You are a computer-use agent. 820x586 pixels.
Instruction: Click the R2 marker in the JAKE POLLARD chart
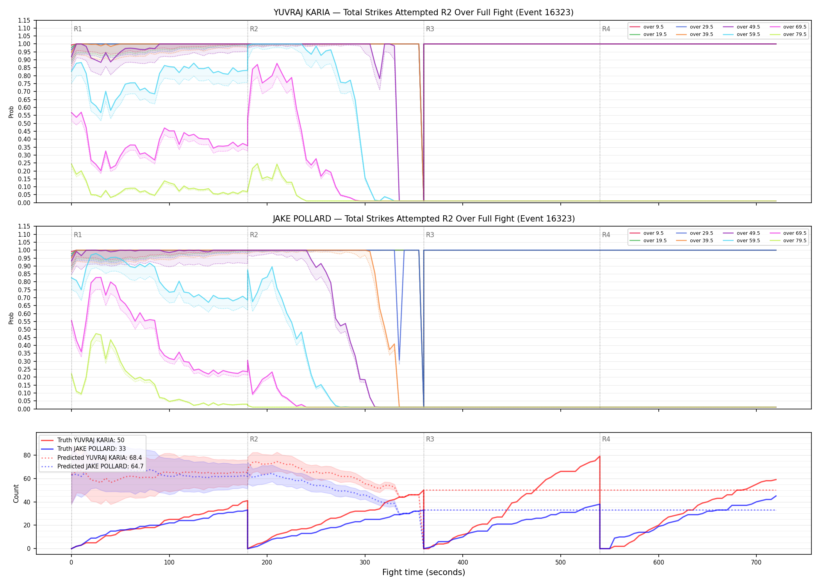254,235
